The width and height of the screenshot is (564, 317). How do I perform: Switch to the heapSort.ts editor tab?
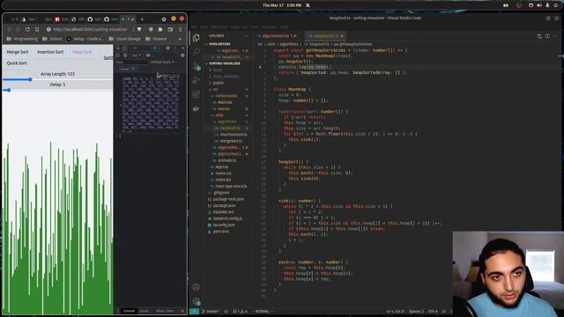tap(324, 36)
